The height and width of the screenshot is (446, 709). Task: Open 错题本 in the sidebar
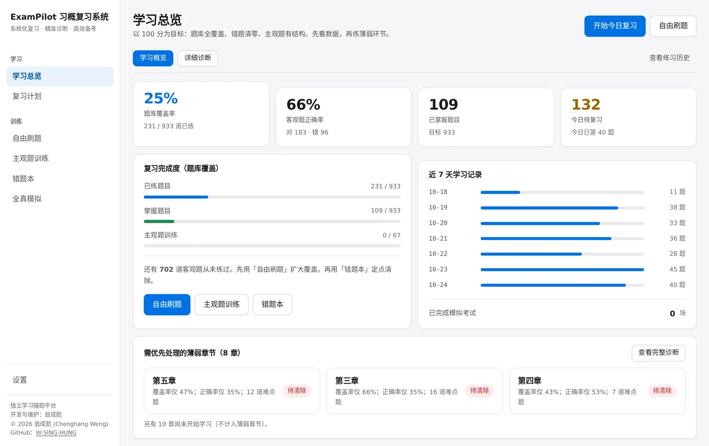point(60,179)
